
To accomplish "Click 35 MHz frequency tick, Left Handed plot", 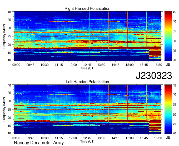I will click(9, 93).
